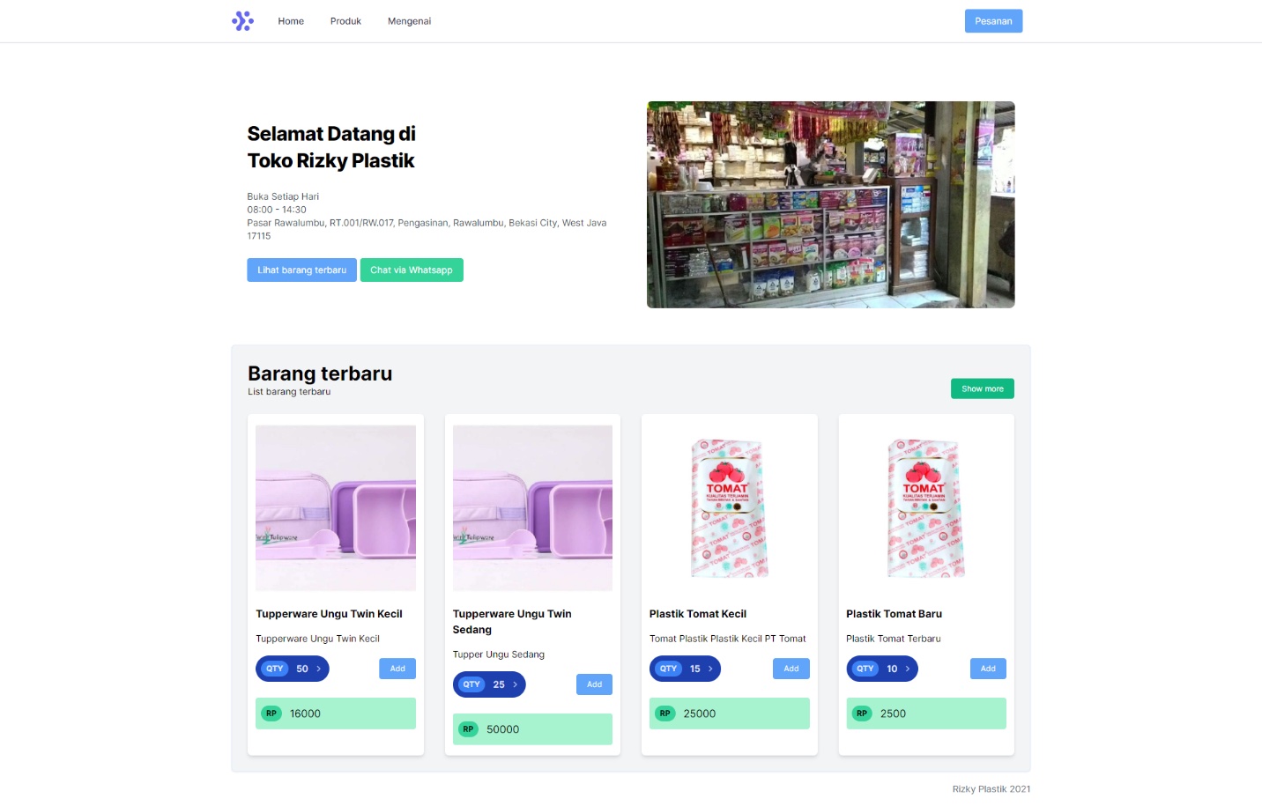The image size is (1262, 806).
Task: Click the RP badge beside price 50000
Action: (468, 729)
